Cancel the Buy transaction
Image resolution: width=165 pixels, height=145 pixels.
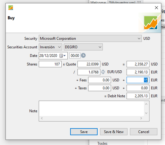(144, 132)
